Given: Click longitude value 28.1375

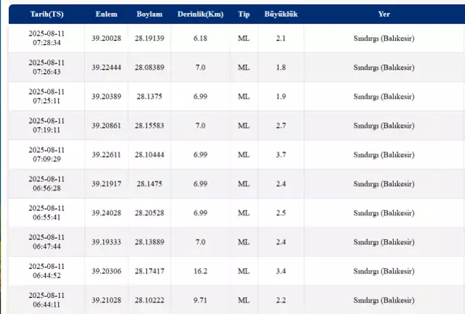Looking at the screenshot, I should coord(150,96).
